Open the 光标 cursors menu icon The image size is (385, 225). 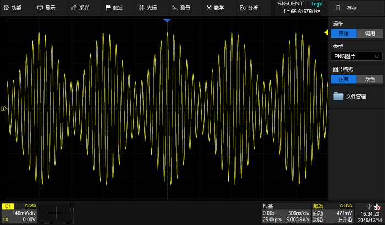point(142,8)
